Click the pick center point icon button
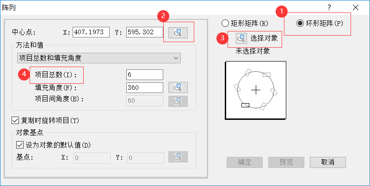Screen dimensions: 370x186 click(178, 32)
